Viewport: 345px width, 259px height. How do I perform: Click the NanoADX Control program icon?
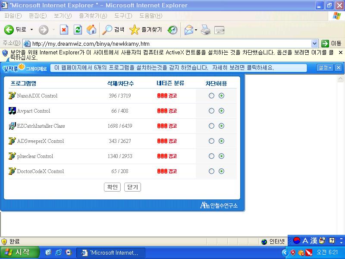tap(12, 95)
